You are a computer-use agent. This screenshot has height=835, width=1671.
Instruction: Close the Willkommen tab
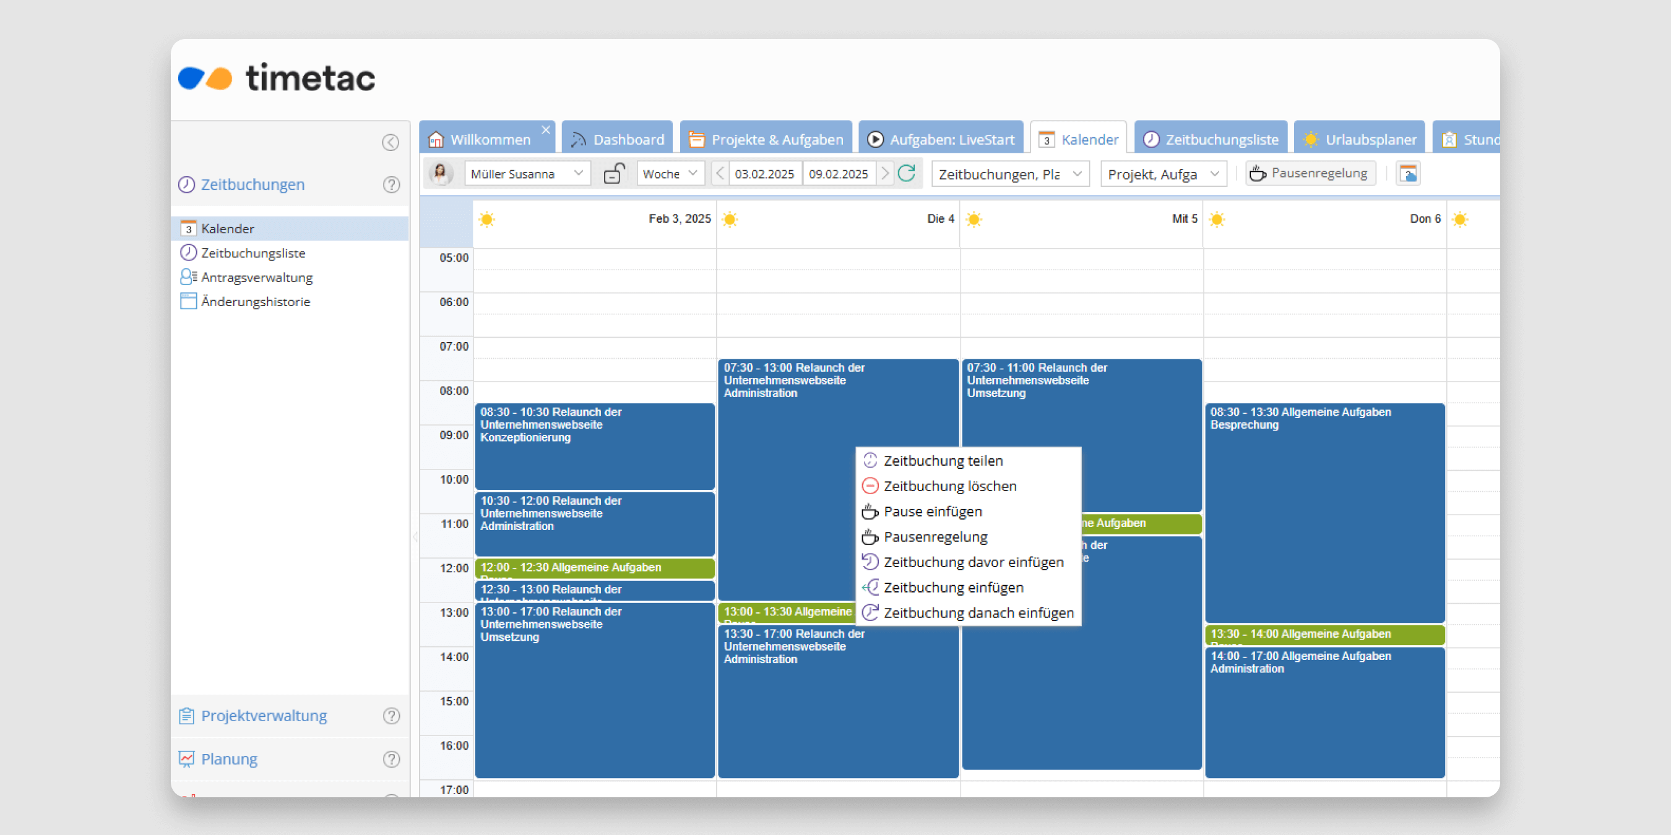546,130
